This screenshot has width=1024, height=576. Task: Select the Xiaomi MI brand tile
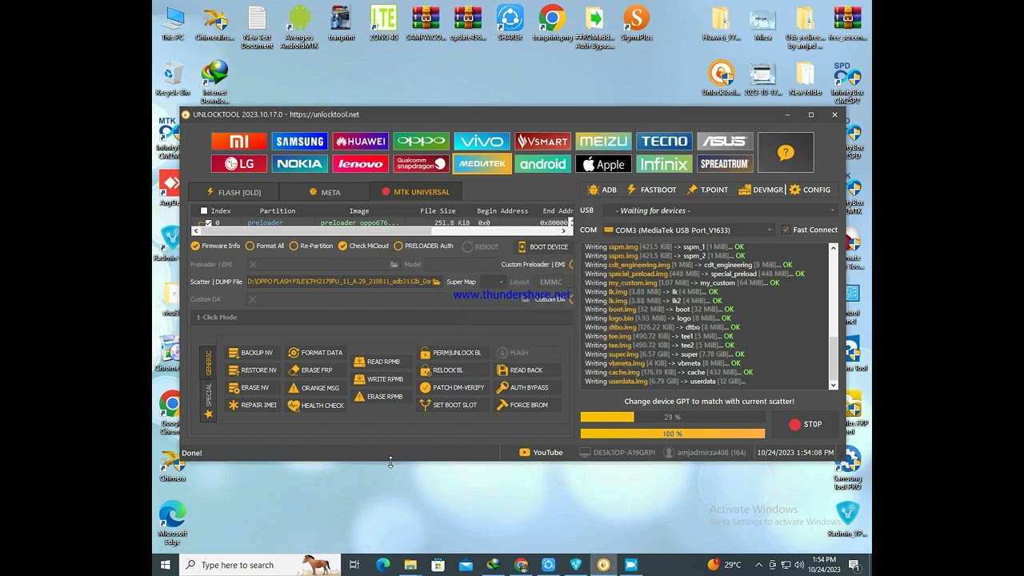[238, 142]
